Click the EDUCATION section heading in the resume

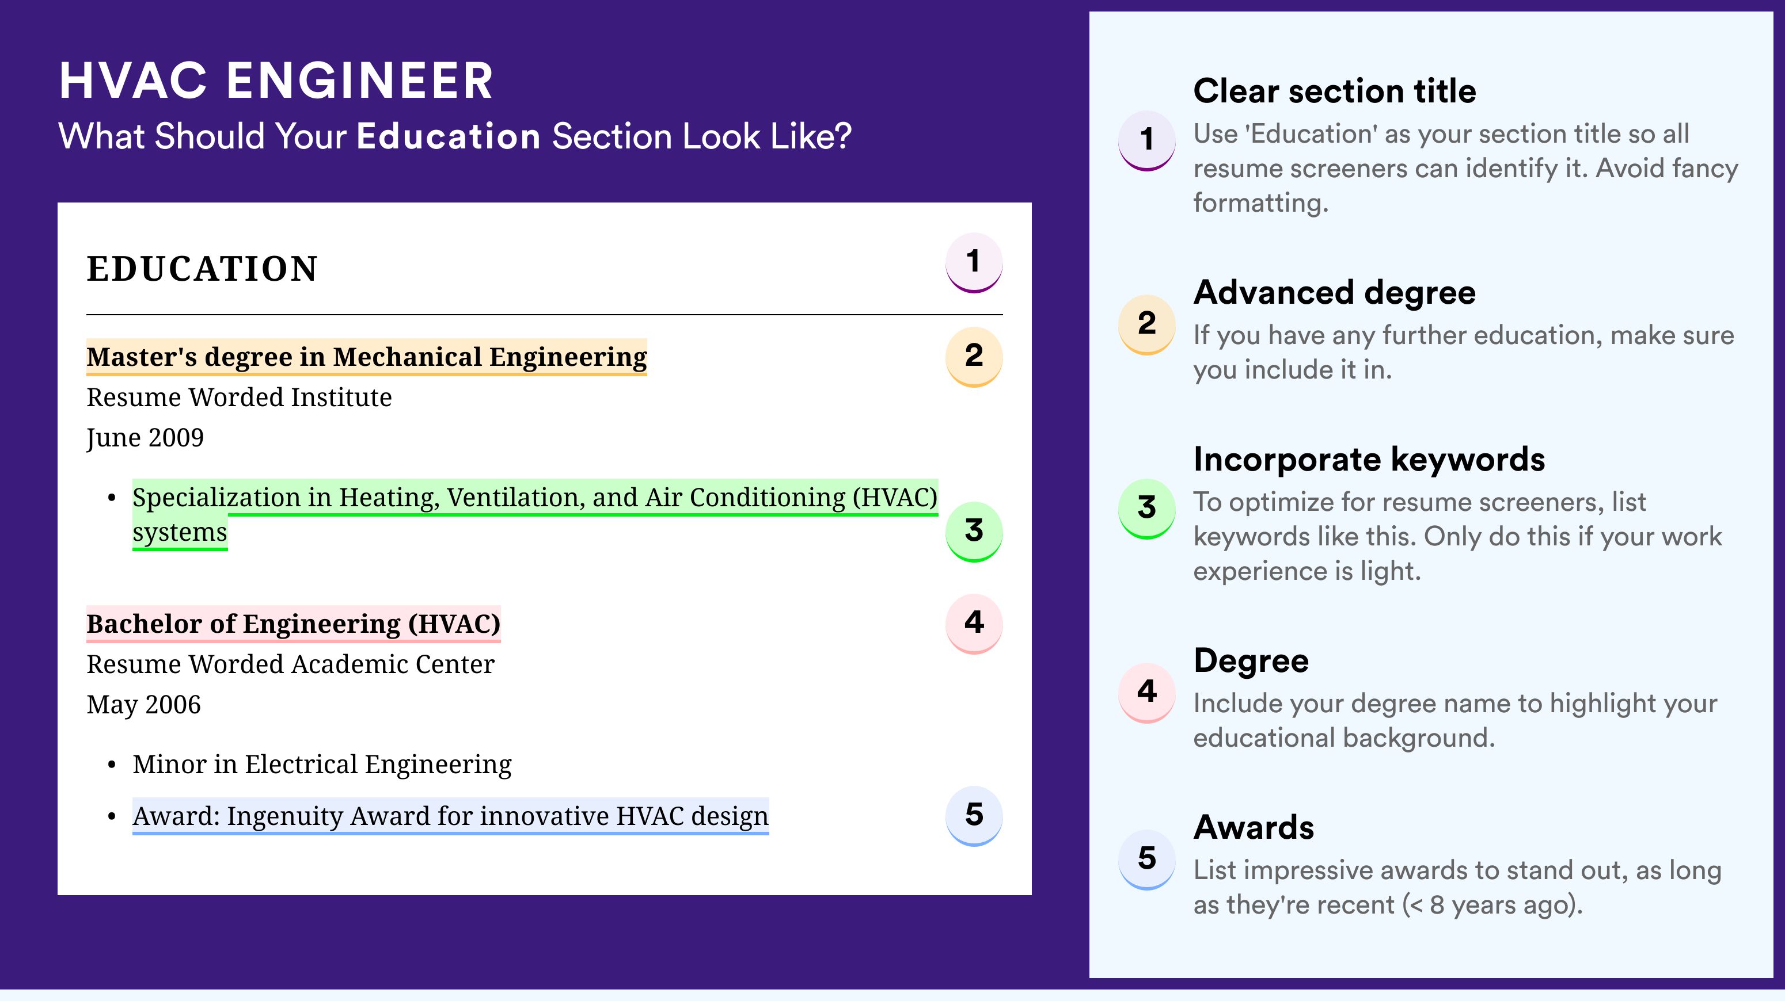202,269
